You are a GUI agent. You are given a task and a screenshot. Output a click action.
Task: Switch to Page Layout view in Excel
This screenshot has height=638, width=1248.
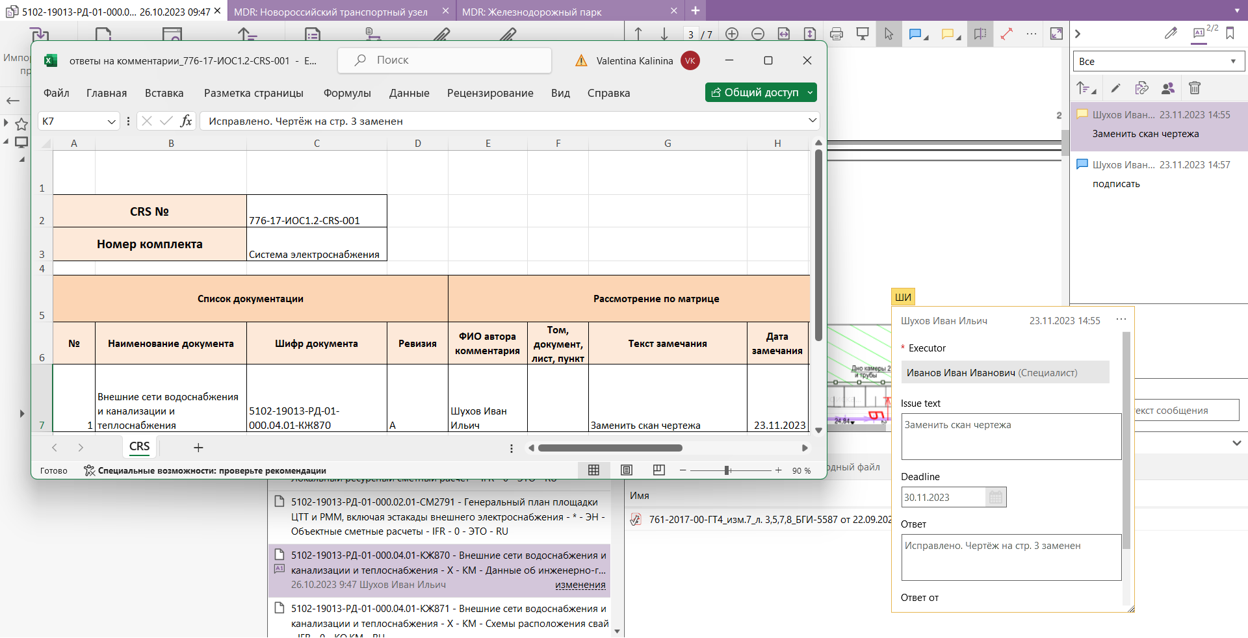627,470
